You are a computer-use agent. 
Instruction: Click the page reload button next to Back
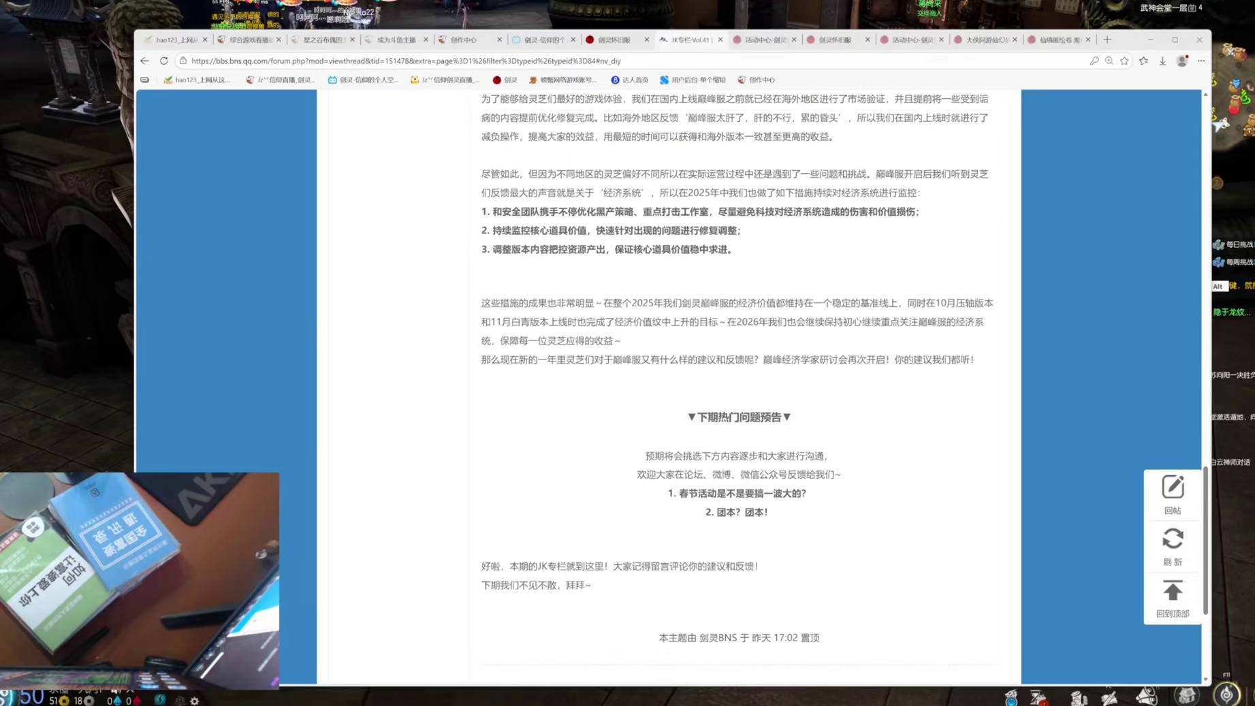pyautogui.click(x=164, y=61)
